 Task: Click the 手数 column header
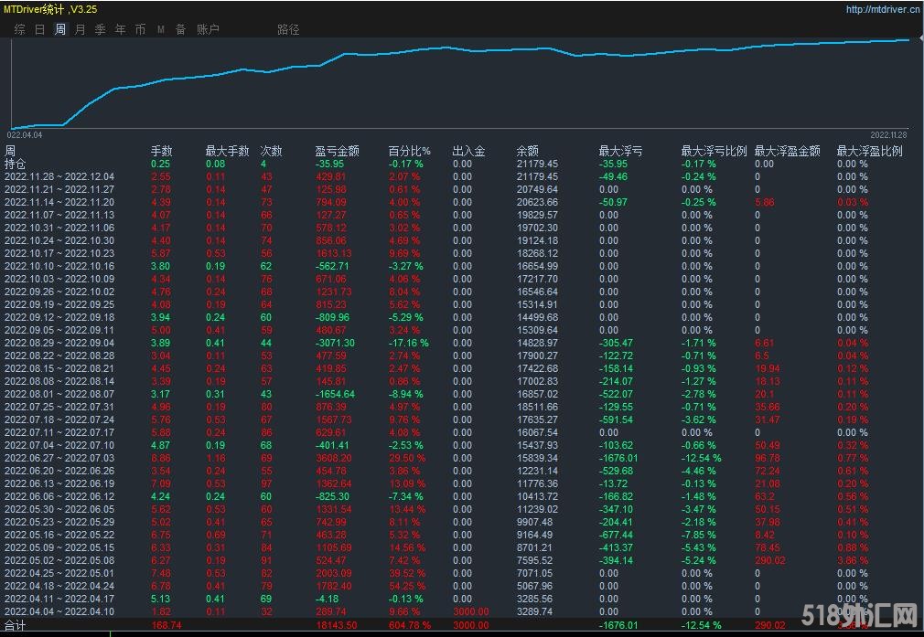[x=161, y=151]
